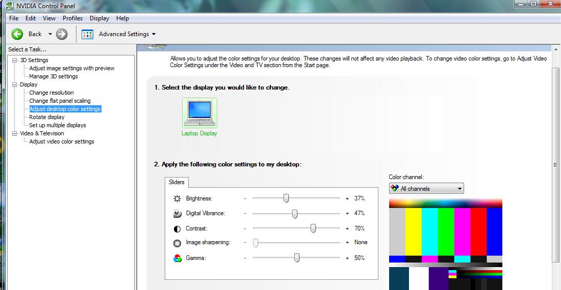The width and height of the screenshot is (561, 290).
Task: Select Change flat panel scaling
Action: [x=60, y=101]
